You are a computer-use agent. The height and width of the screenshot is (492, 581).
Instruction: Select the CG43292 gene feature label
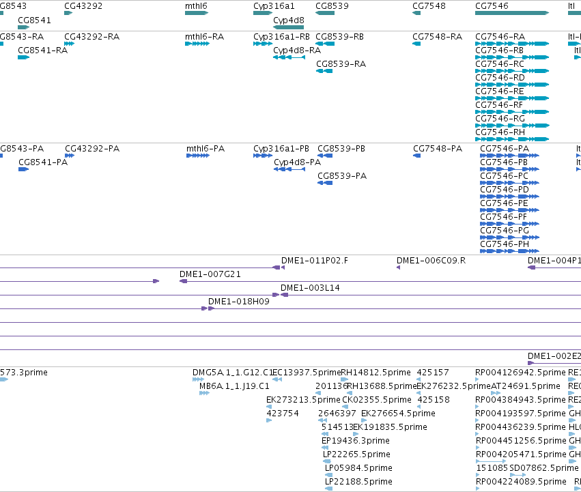(x=83, y=6)
